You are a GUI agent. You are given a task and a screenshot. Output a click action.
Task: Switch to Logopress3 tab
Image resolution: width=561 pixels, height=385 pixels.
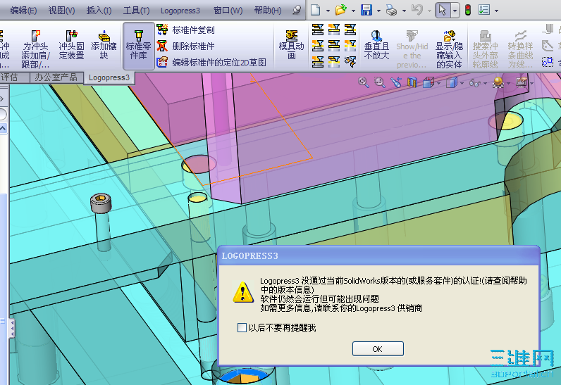[109, 77]
